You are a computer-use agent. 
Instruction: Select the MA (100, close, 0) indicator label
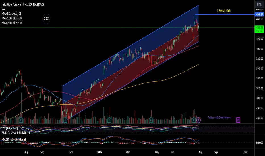point(12,18)
